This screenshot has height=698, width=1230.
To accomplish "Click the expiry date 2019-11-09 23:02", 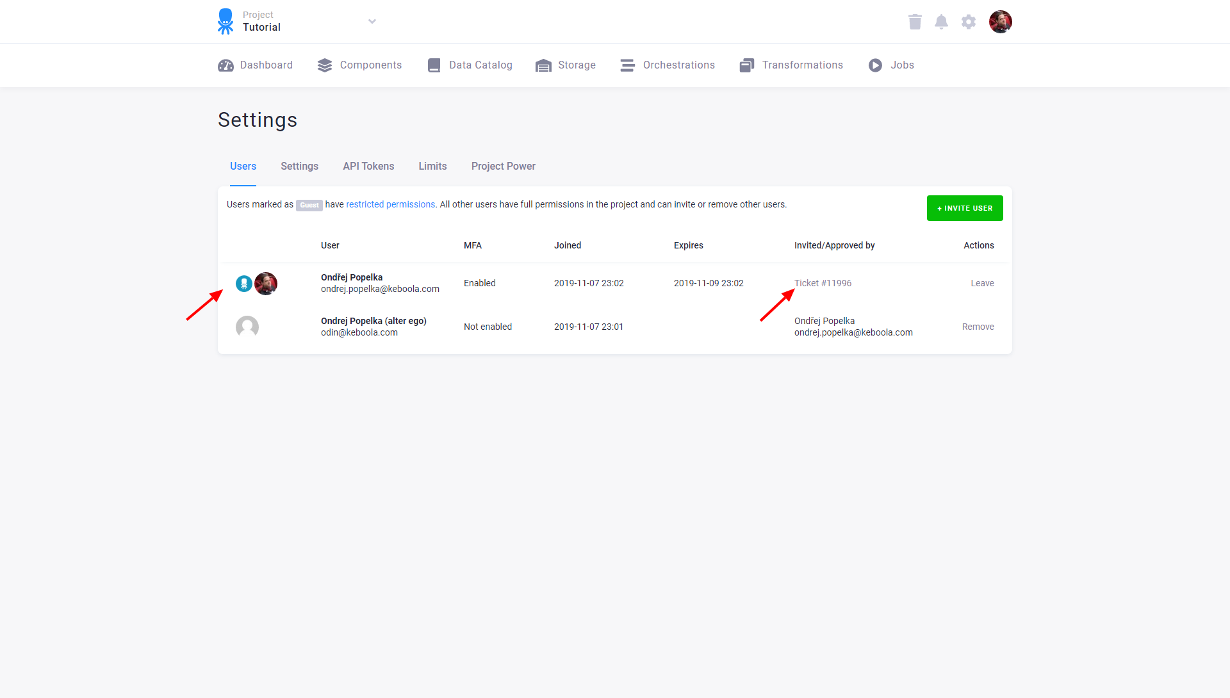I will point(709,284).
